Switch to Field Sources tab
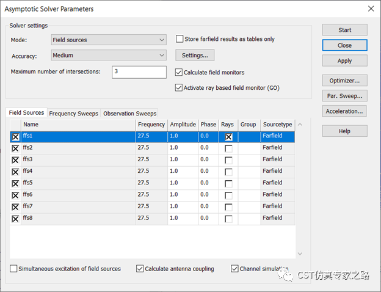Viewport: 381px width, 292px height. click(26, 112)
